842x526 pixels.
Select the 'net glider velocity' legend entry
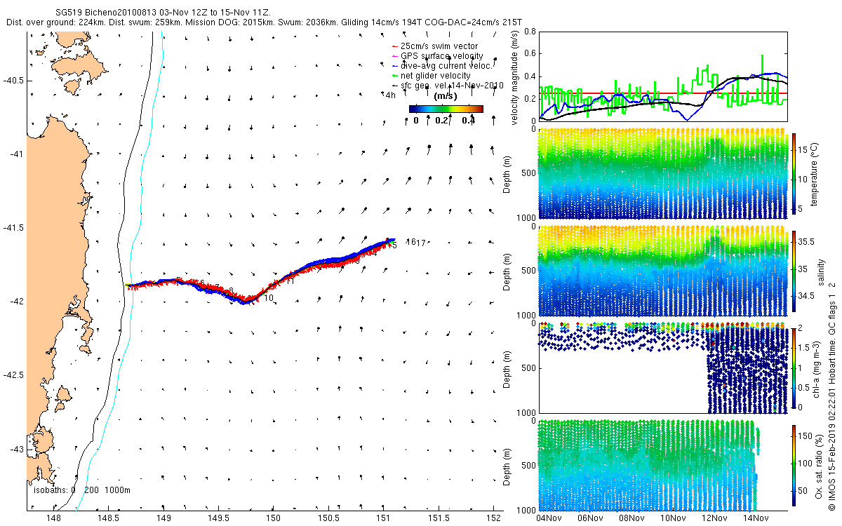point(435,76)
